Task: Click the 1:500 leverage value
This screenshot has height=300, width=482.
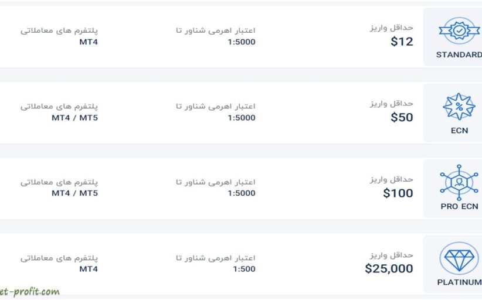Action: point(244,269)
